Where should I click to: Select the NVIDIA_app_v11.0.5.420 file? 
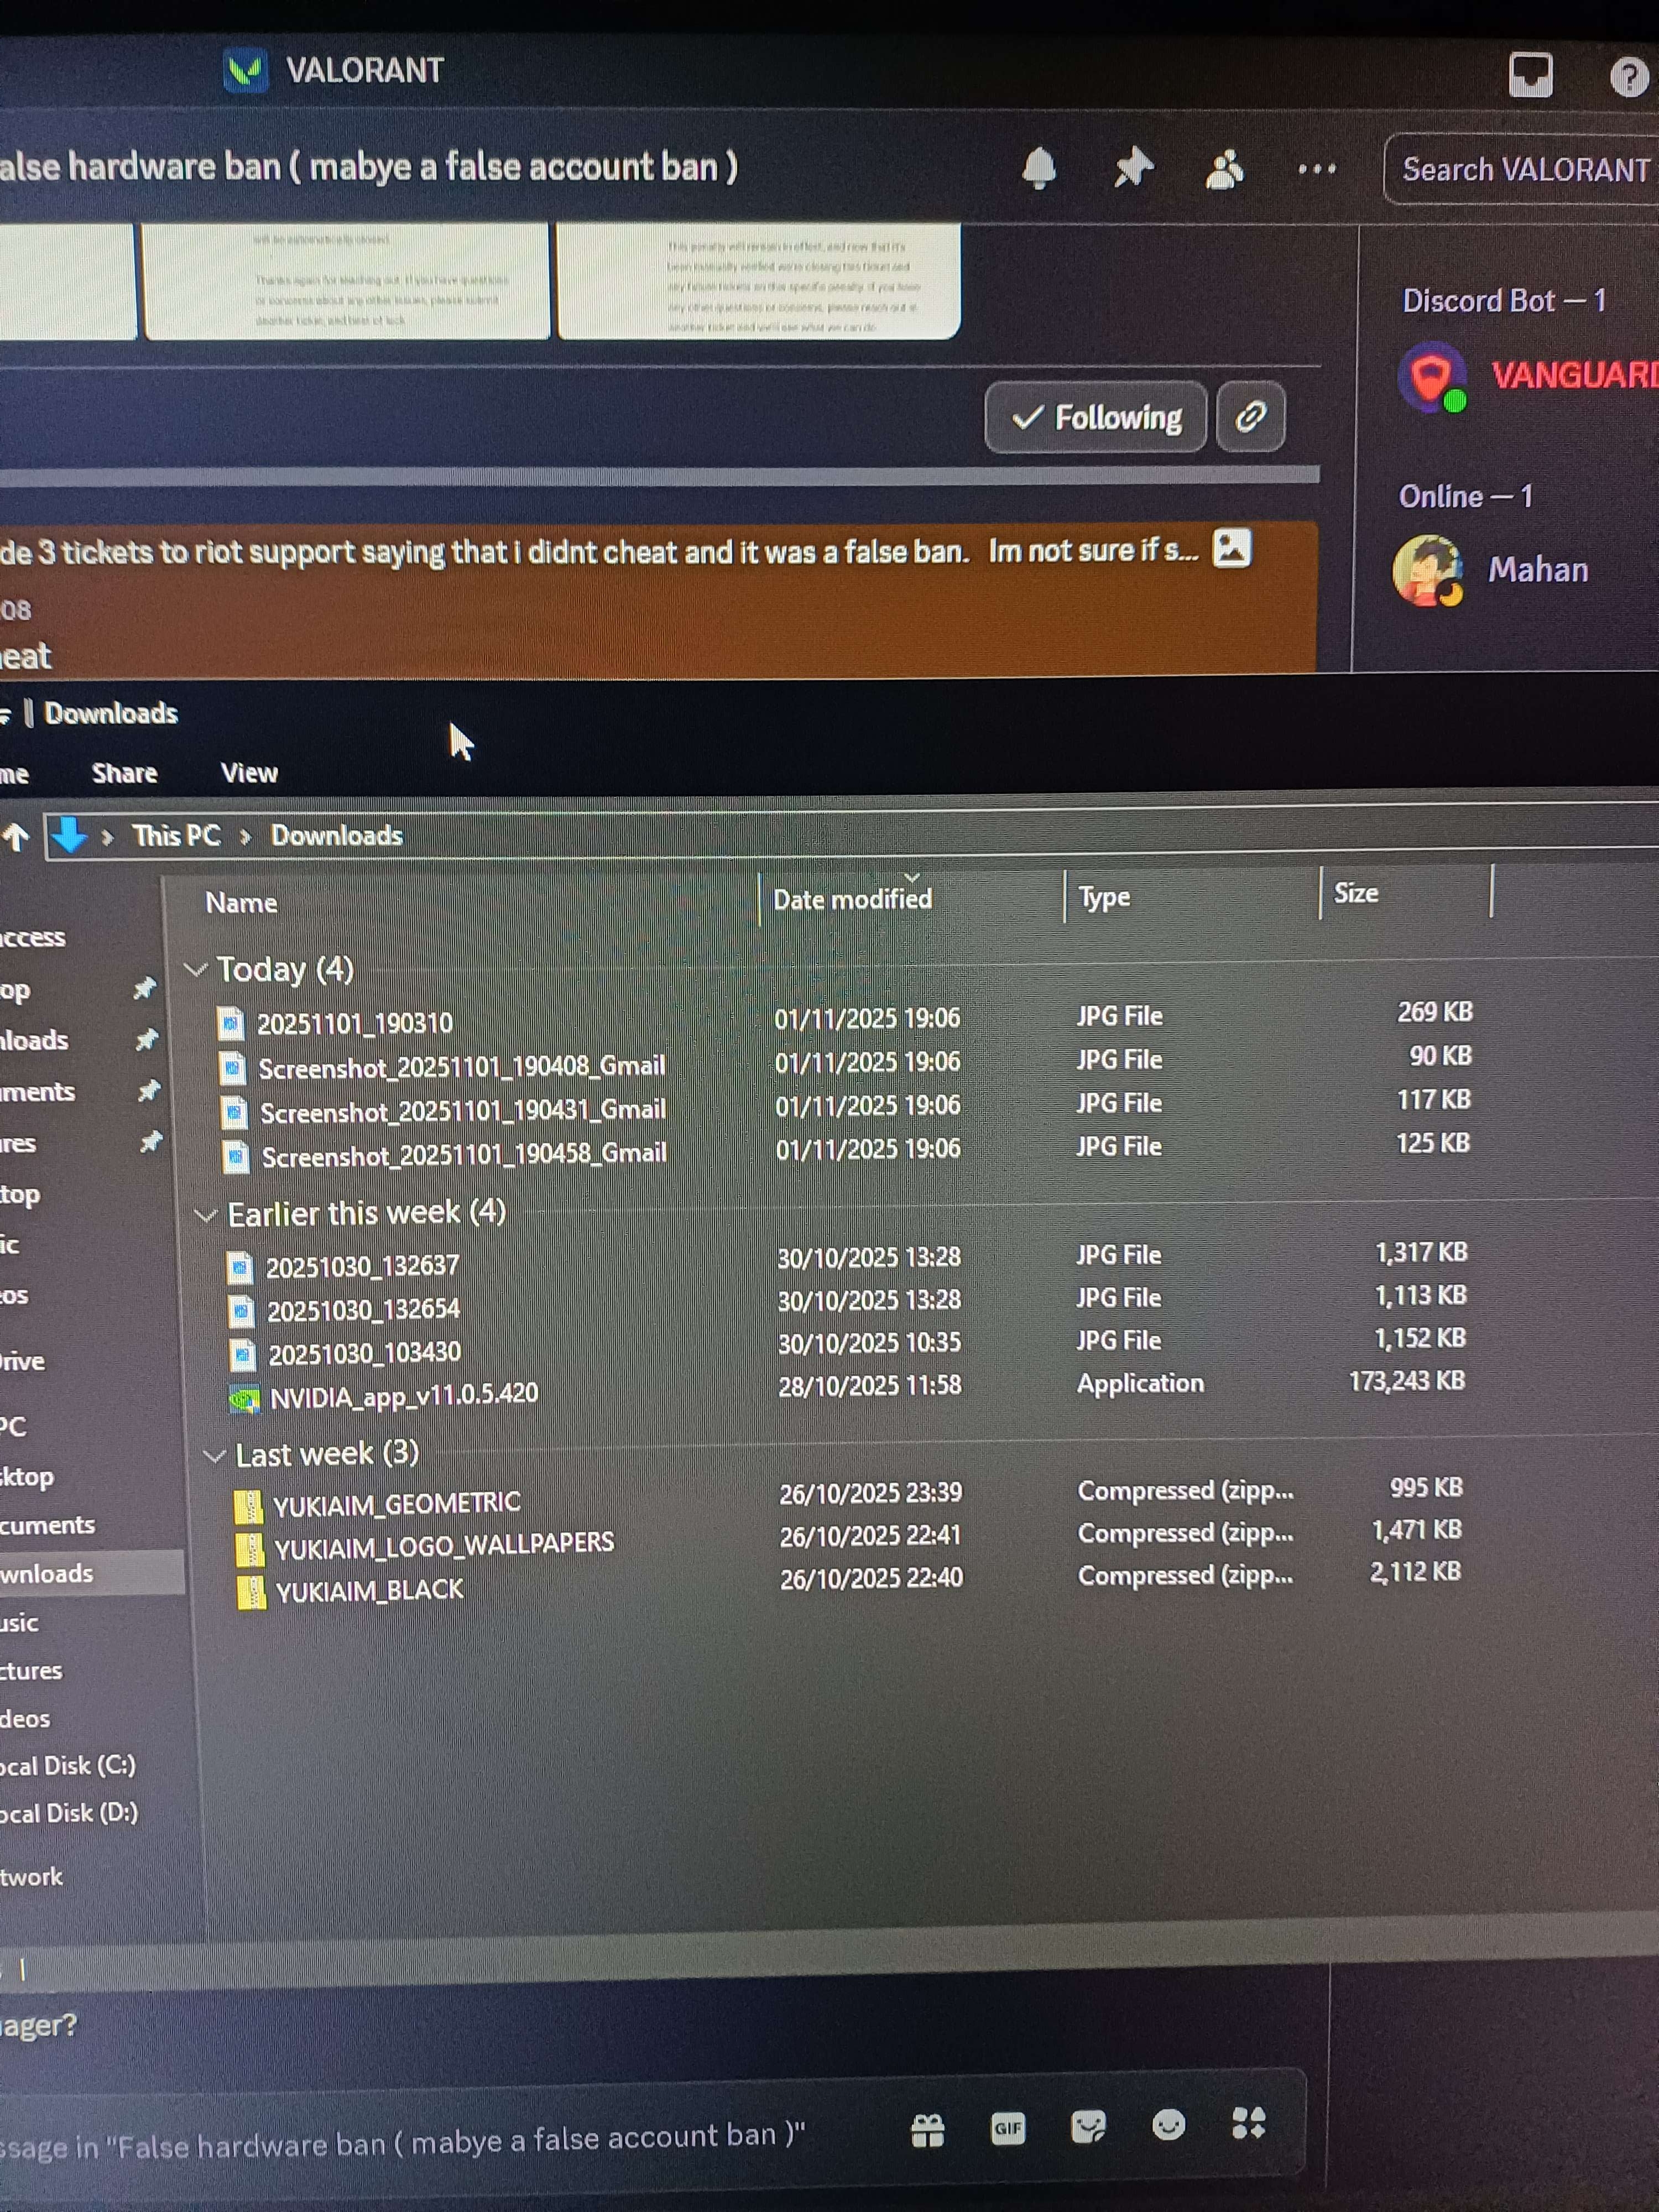404,1395
